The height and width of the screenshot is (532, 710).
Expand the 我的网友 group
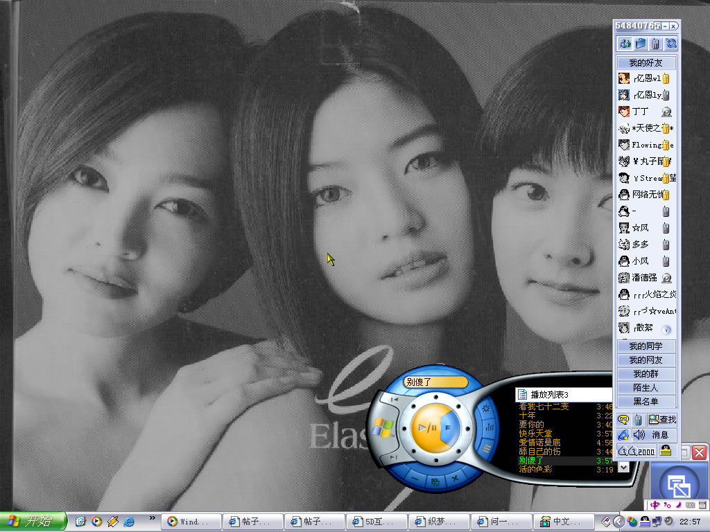[x=646, y=360]
